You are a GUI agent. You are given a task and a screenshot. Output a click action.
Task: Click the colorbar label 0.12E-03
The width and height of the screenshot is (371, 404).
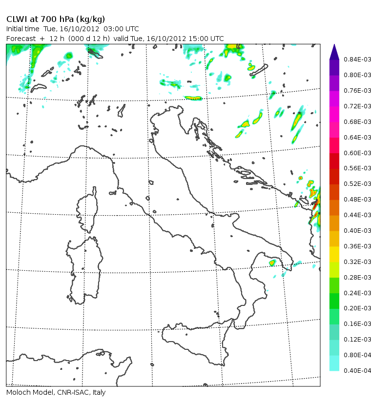coord(357,339)
